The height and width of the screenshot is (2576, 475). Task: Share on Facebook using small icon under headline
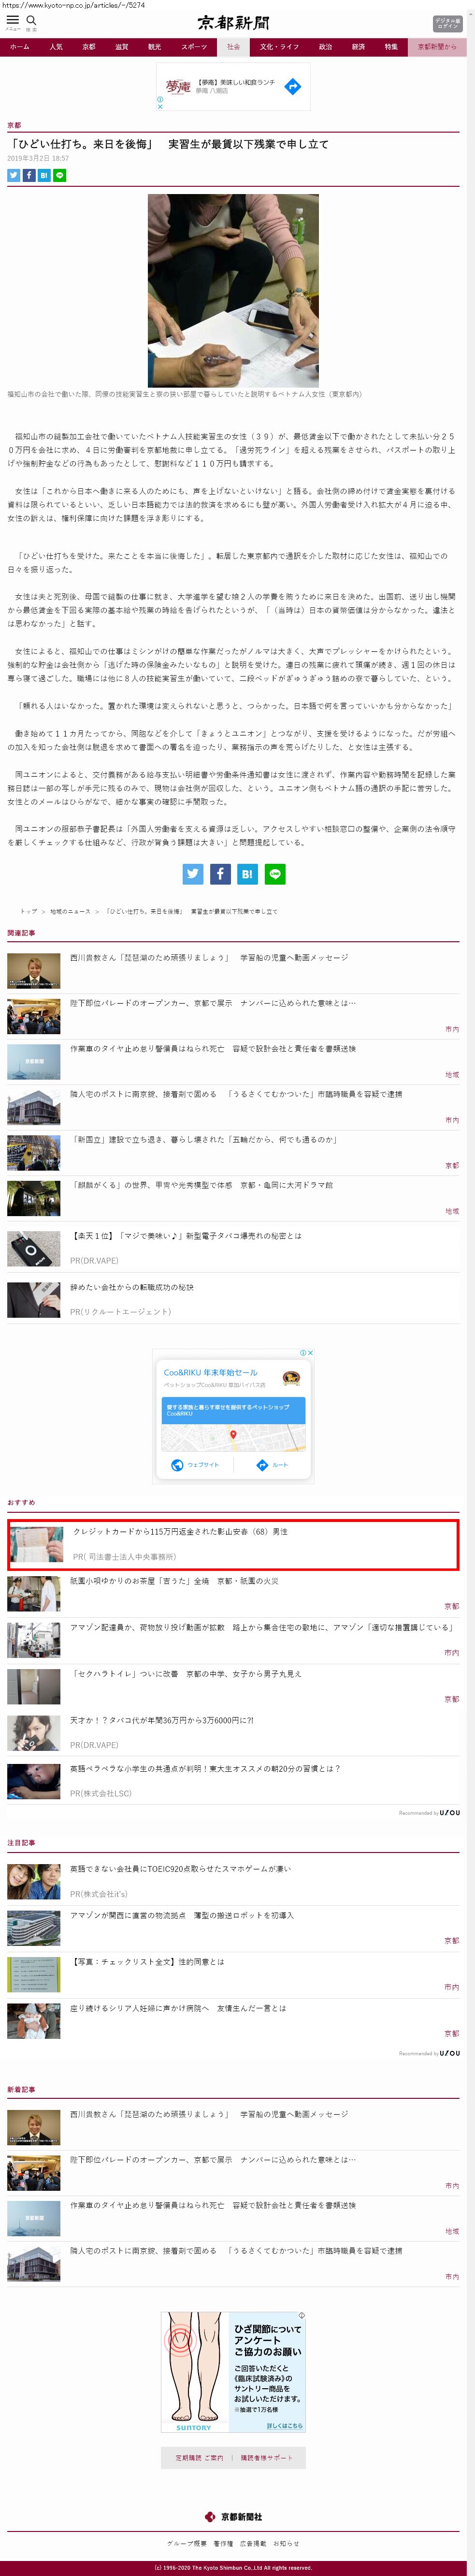[x=29, y=175]
